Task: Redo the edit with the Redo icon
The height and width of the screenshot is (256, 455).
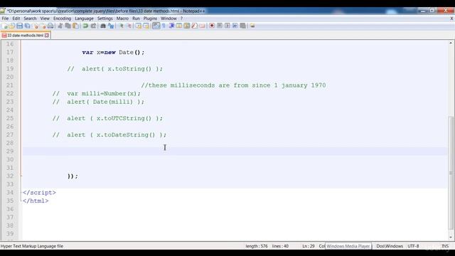Action: (x=93, y=26)
